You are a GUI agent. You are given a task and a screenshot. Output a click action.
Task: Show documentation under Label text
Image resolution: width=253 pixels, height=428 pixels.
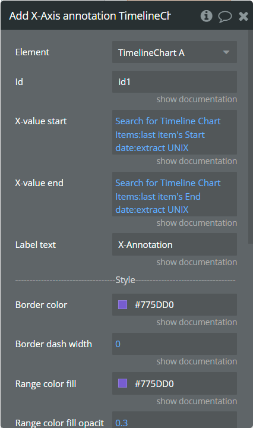point(197,262)
